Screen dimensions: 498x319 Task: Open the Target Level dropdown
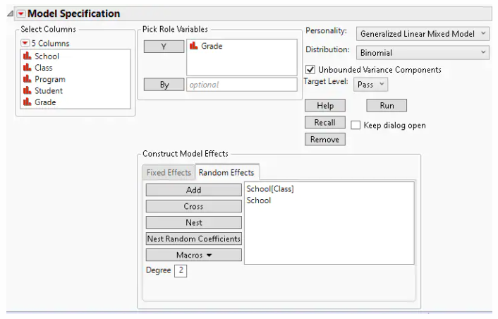click(371, 84)
